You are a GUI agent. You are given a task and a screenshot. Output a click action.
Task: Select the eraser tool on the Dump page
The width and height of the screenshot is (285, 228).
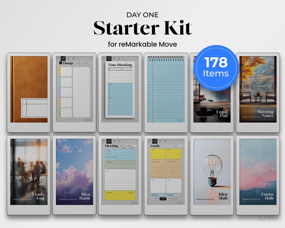coord(68,59)
